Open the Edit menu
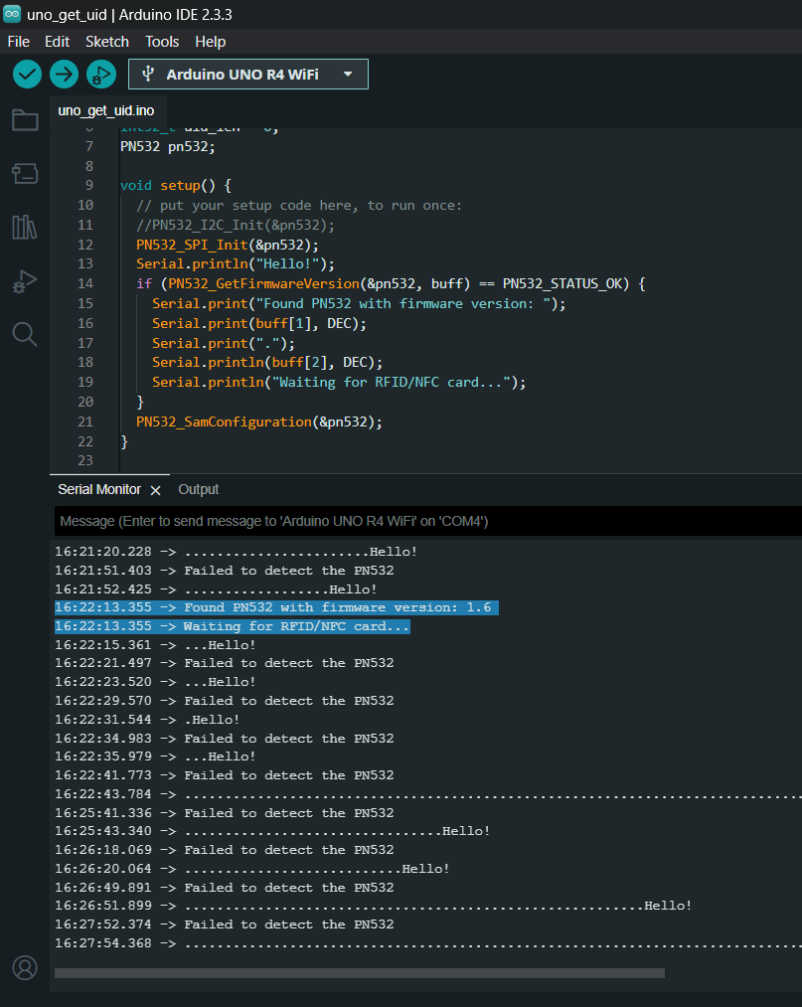 [58, 42]
